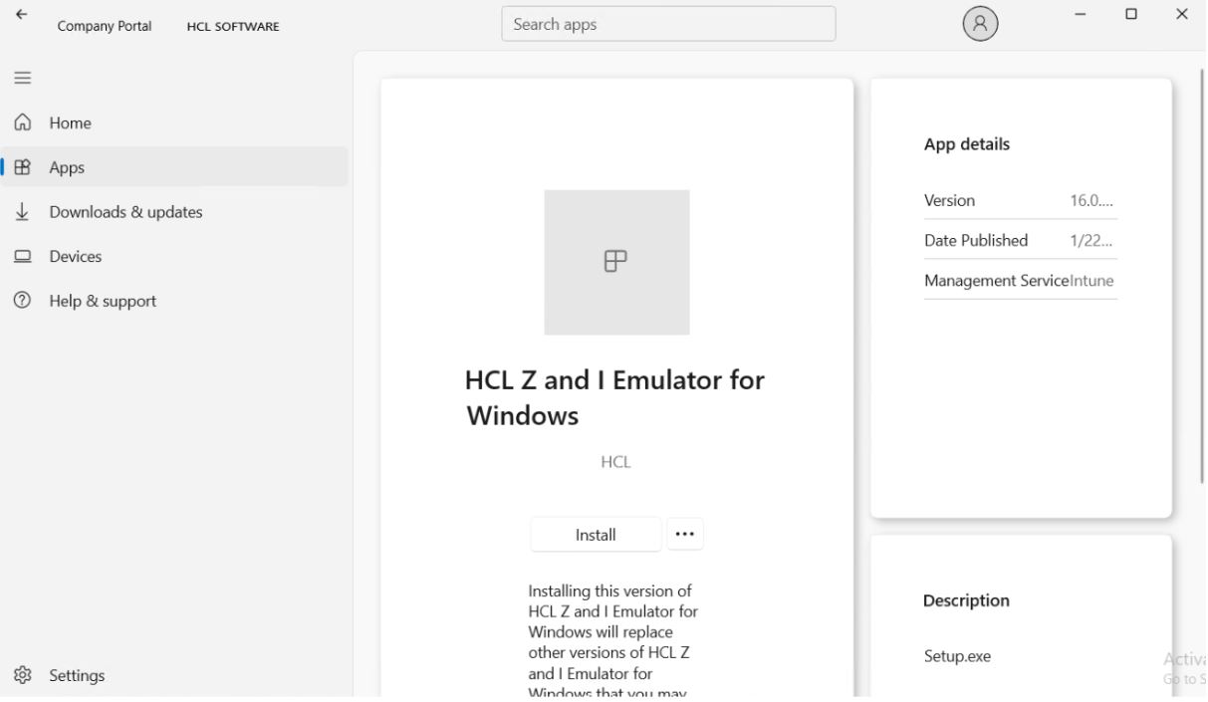
Task: Go to Home in the sidebar
Action: pyautogui.click(x=176, y=122)
